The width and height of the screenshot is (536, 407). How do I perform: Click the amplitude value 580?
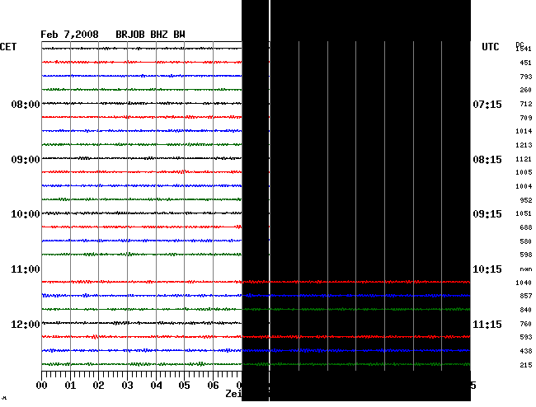[526, 241]
